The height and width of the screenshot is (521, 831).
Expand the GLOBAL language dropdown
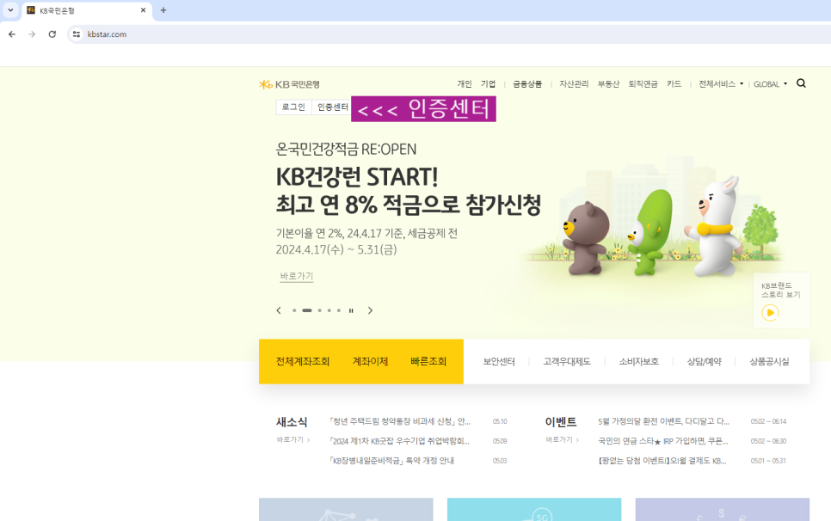click(x=770, y=83)
